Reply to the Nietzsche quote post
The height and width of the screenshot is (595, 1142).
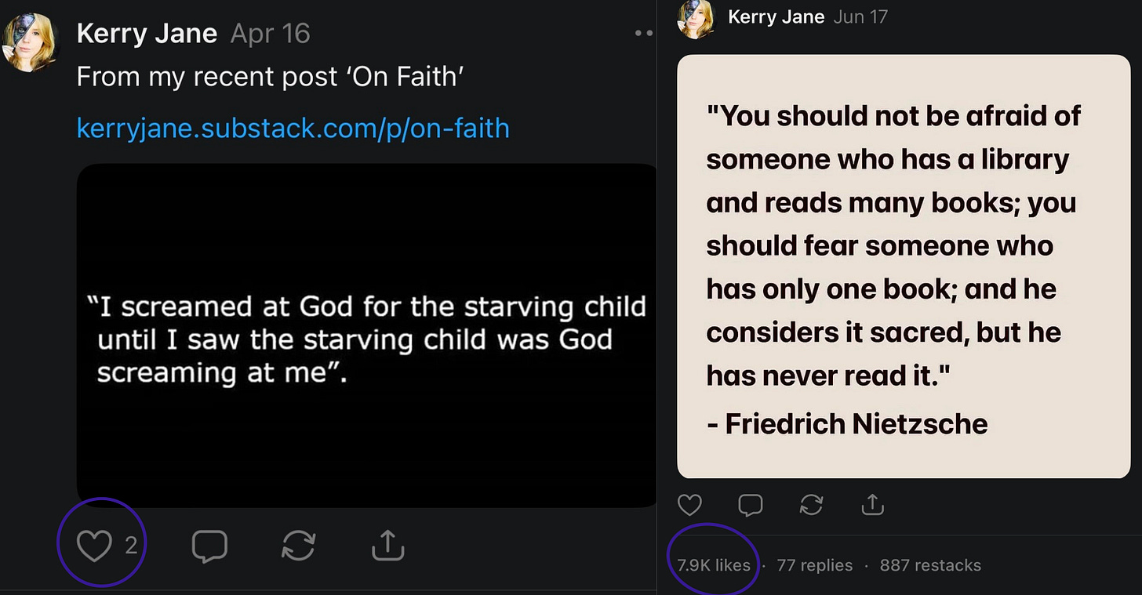pos(750,506)
